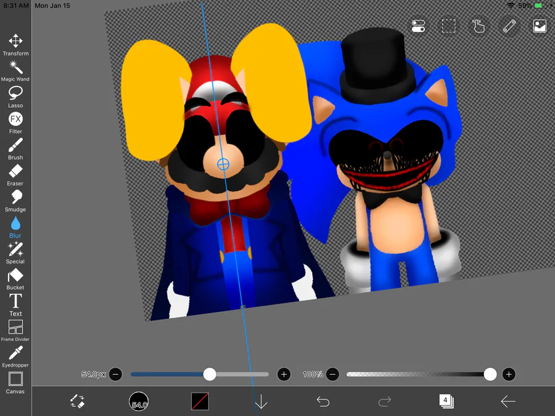Open the transparent color swatch

(x=200, y=401)
